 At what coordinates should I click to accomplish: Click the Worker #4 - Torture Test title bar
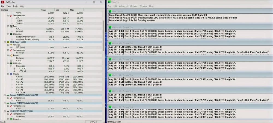click(x=190, y=75)
